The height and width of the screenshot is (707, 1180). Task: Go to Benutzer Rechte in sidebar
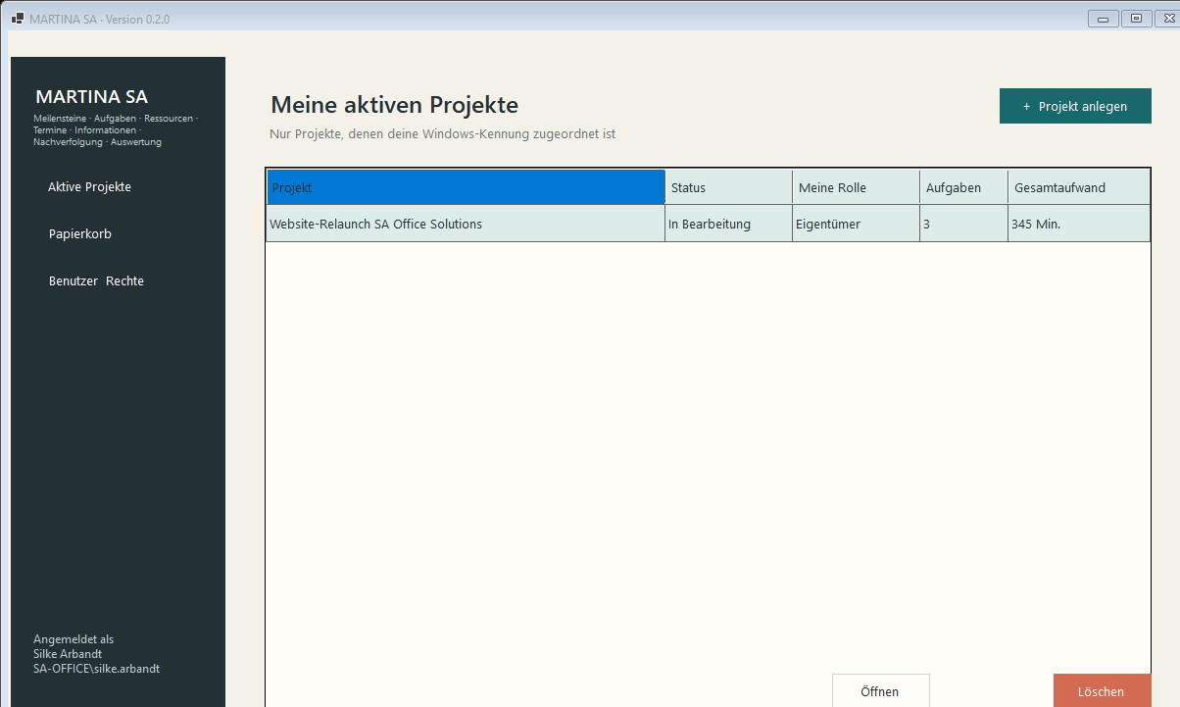pos(96,281)
